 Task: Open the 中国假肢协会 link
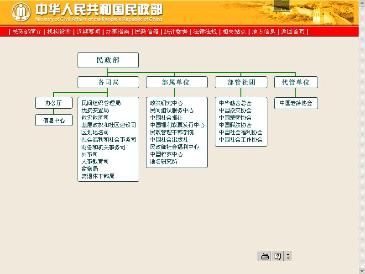point(235,125)
